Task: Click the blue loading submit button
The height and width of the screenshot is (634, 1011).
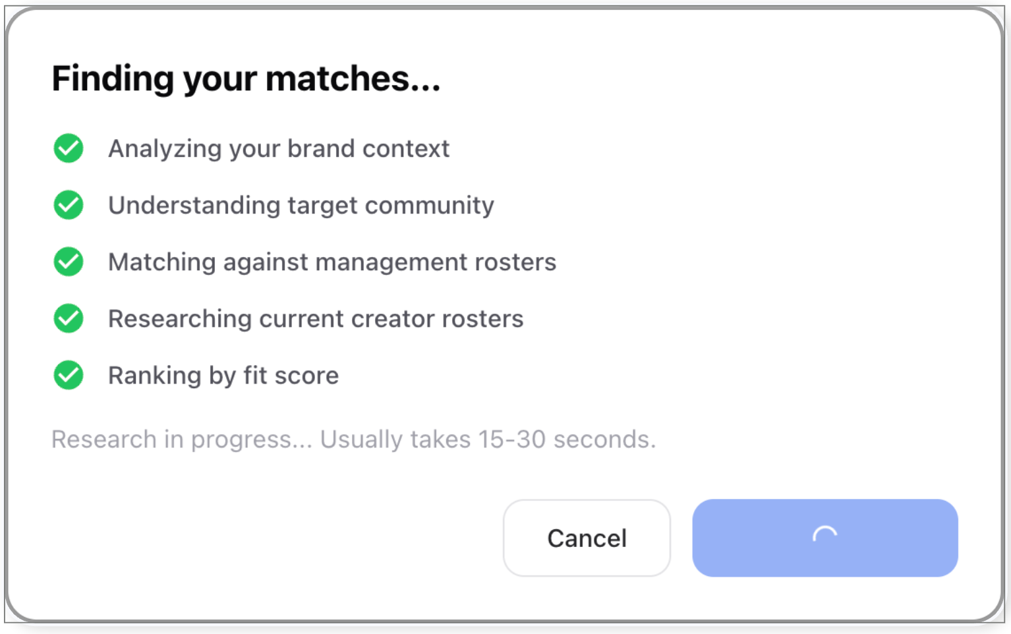Action: tap(824, 538)
